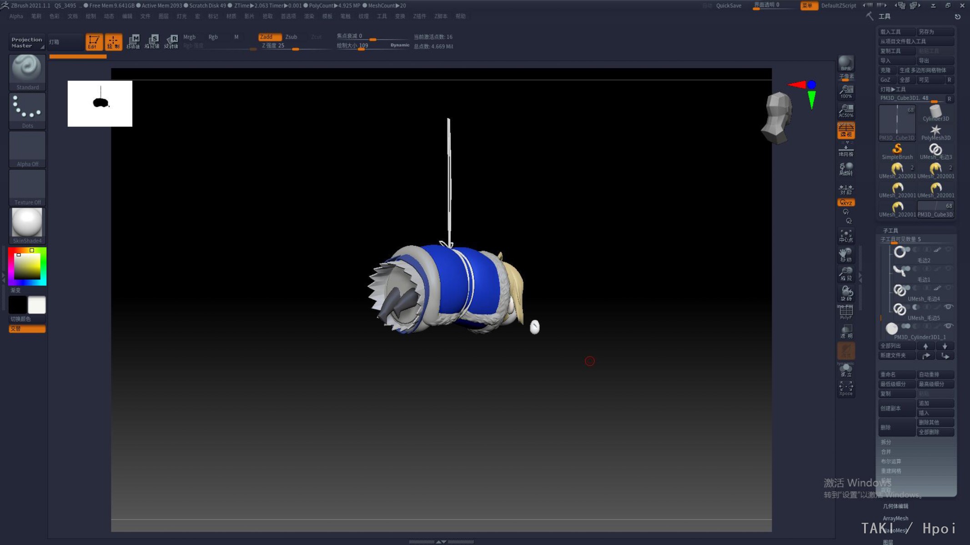This screenshot has width=970, height=545.
Task: Activate the Xpose button
Action: (x=846, y=388)
